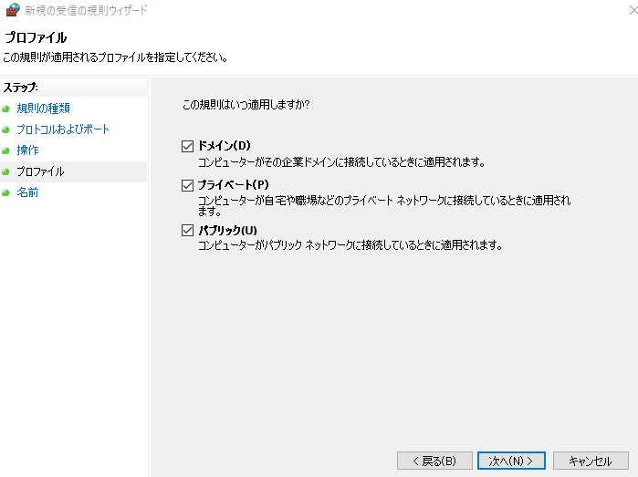
Task: Click the キャンセル button
Action: [x=591, y=461]
